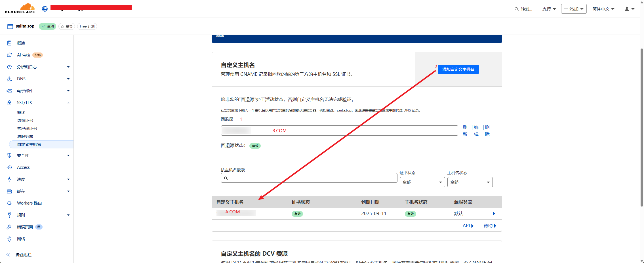
Task: Open 边缘证书 under SSL/TLS
Action: [x=25, y=121]
